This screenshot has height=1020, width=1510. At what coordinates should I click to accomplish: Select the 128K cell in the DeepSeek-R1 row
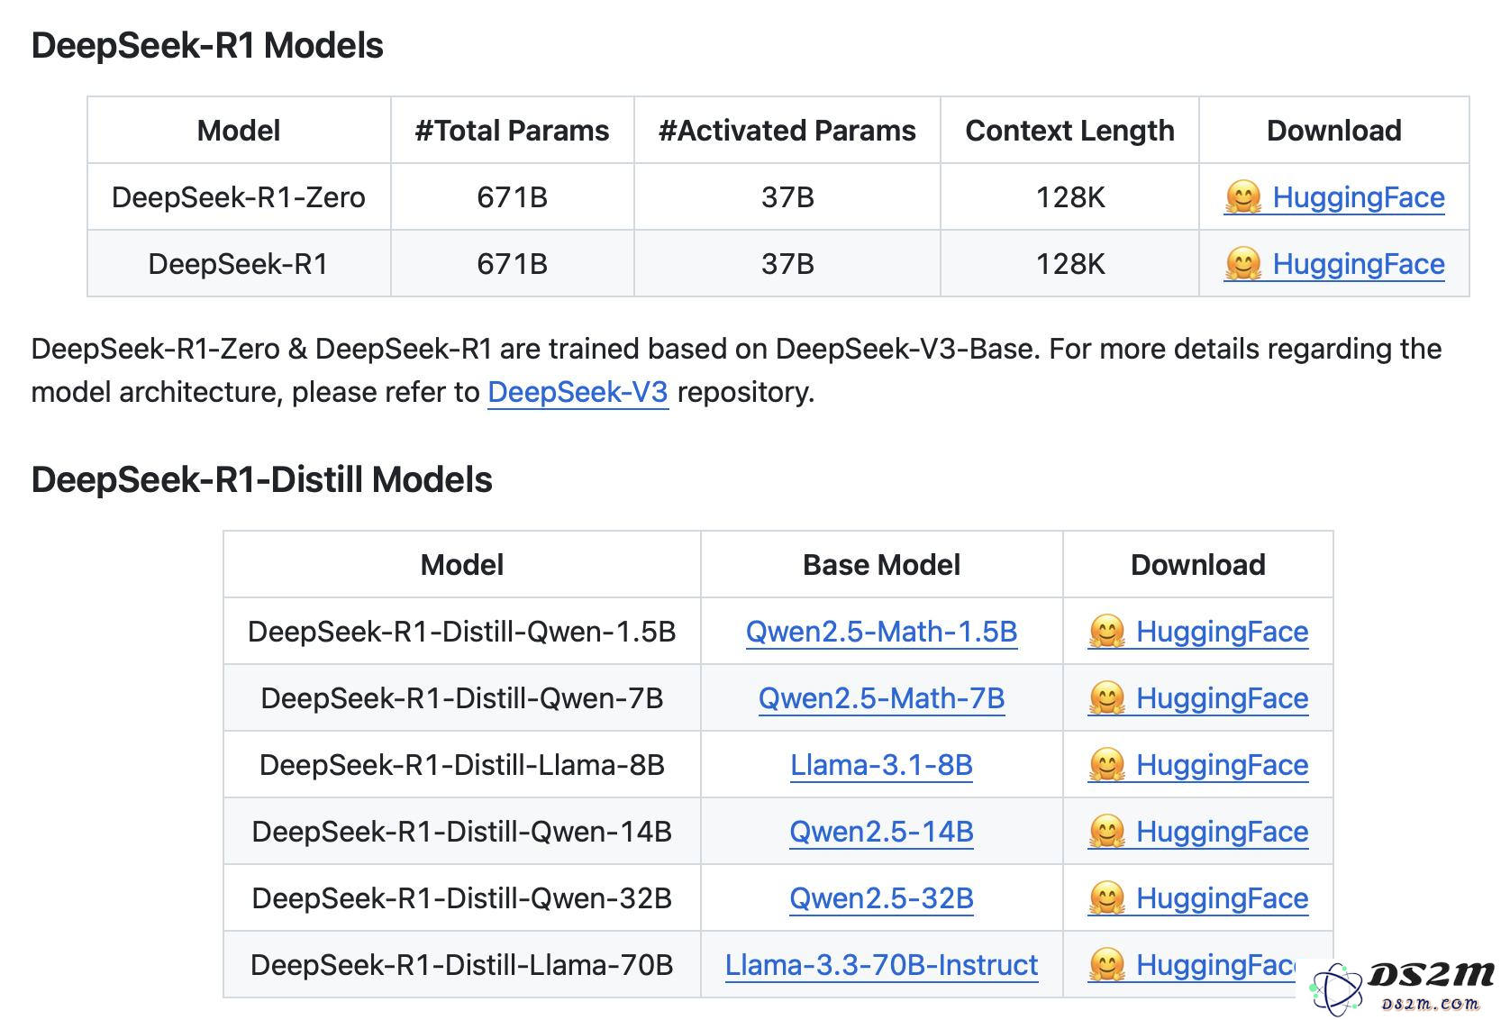1069,264
